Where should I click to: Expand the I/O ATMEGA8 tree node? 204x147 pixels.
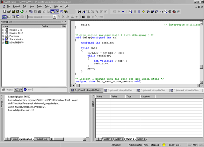[x=3, y=43]
